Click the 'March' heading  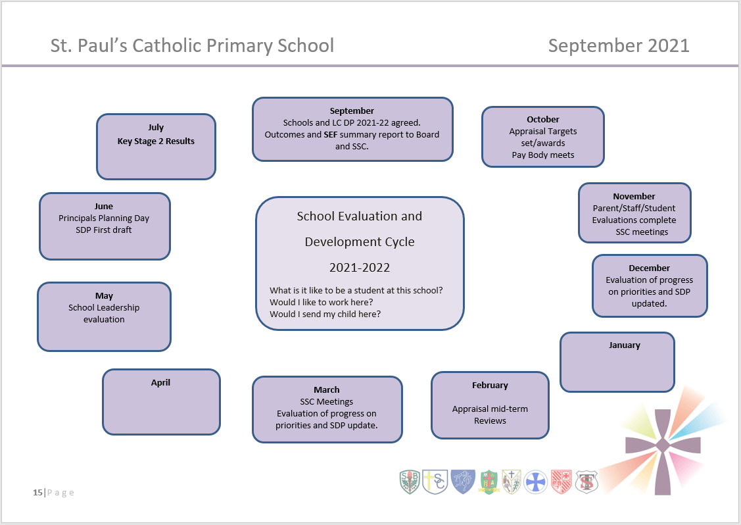click(x=327, y=389)
